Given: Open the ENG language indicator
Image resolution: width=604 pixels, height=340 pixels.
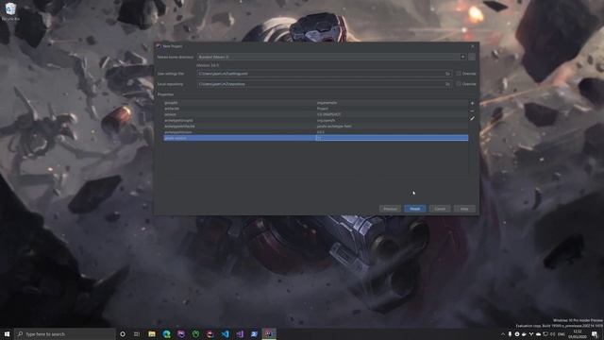Looking at the screenshot, I should click(562, 334).
